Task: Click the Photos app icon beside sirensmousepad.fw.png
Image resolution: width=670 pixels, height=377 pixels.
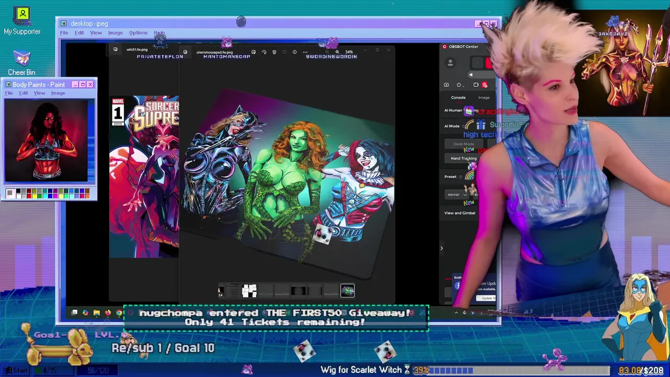Action: tap(185, 52)
